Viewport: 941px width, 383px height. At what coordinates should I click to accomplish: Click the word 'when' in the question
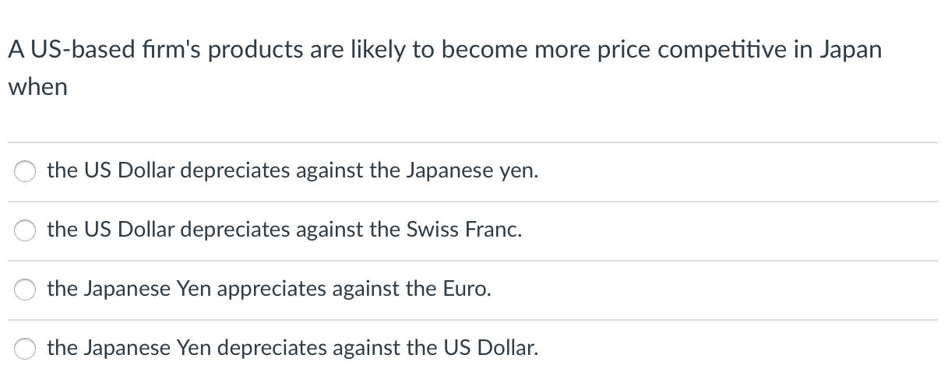[x=37, y=87]
